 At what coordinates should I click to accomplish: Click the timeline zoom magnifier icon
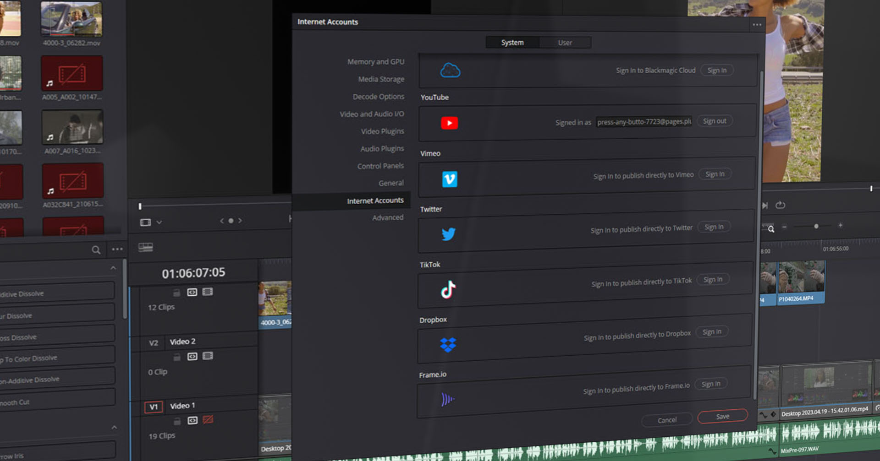tap(770, 228)
